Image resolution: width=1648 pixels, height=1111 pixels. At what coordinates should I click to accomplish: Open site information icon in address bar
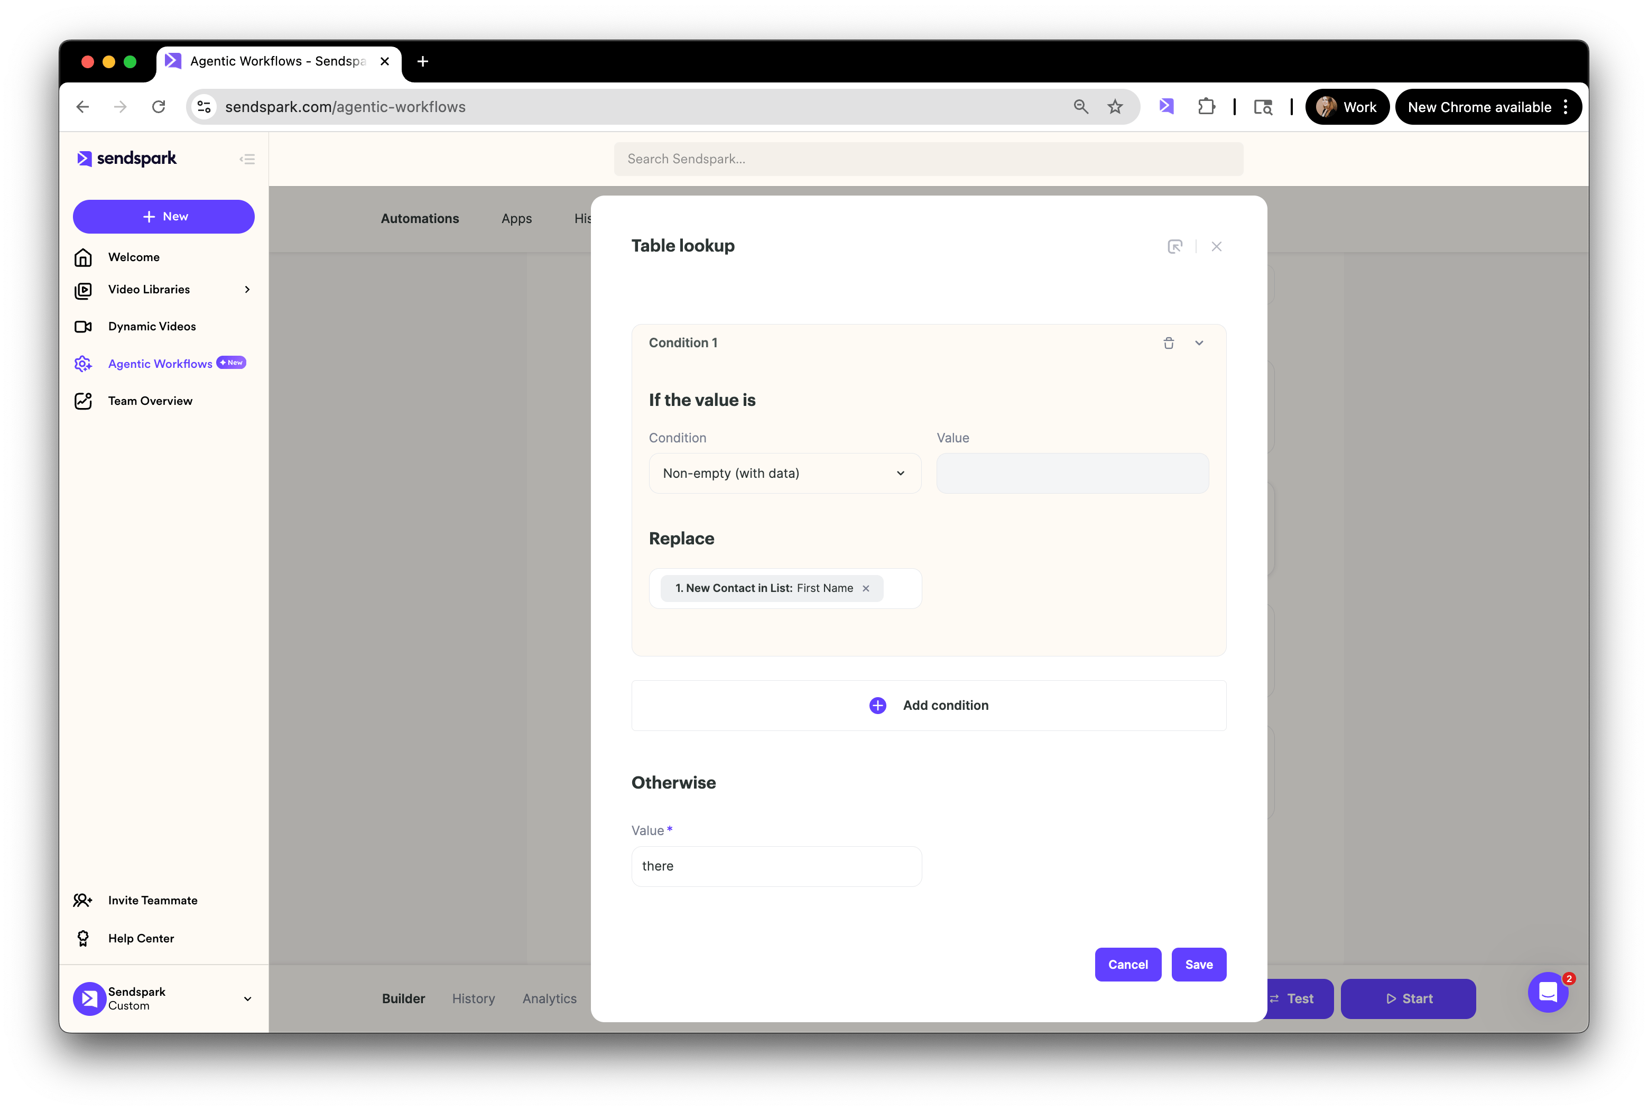coord(204,106)
